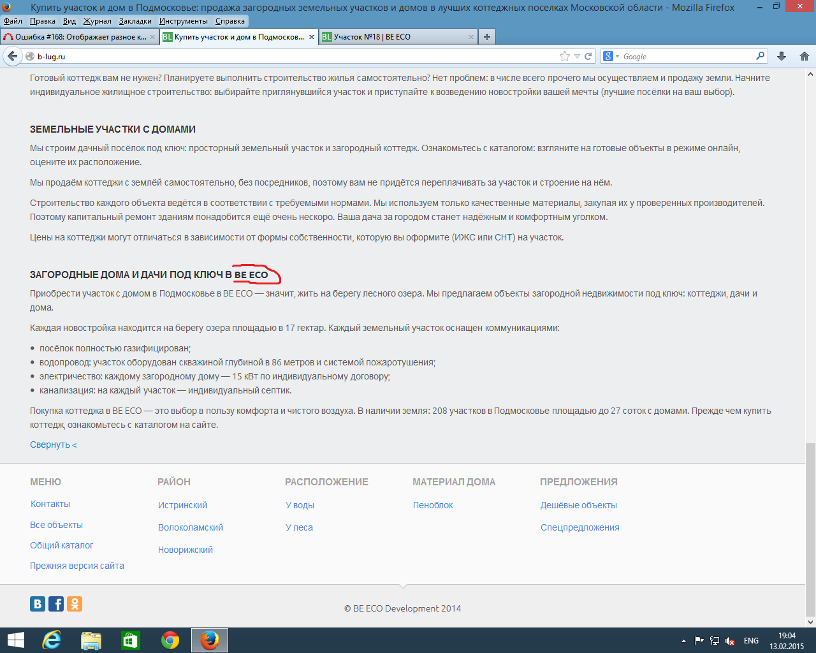Open the Google search engine dropdown
The width and height of the screenshot is (816, 653).
point(611,56)
